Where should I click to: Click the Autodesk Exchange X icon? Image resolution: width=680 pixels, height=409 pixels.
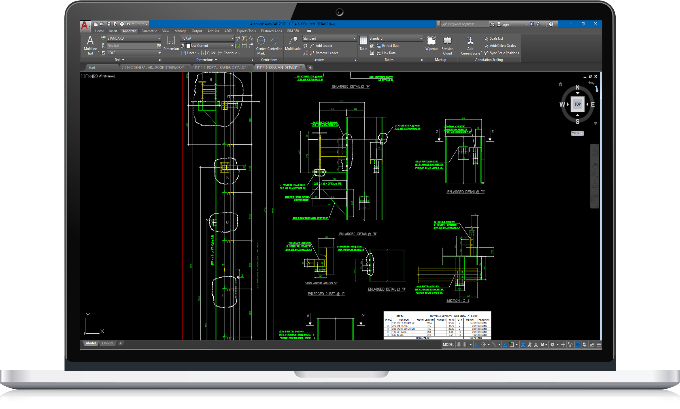coord(532,24)
